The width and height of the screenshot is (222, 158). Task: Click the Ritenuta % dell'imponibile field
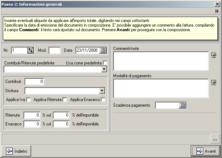61,115
